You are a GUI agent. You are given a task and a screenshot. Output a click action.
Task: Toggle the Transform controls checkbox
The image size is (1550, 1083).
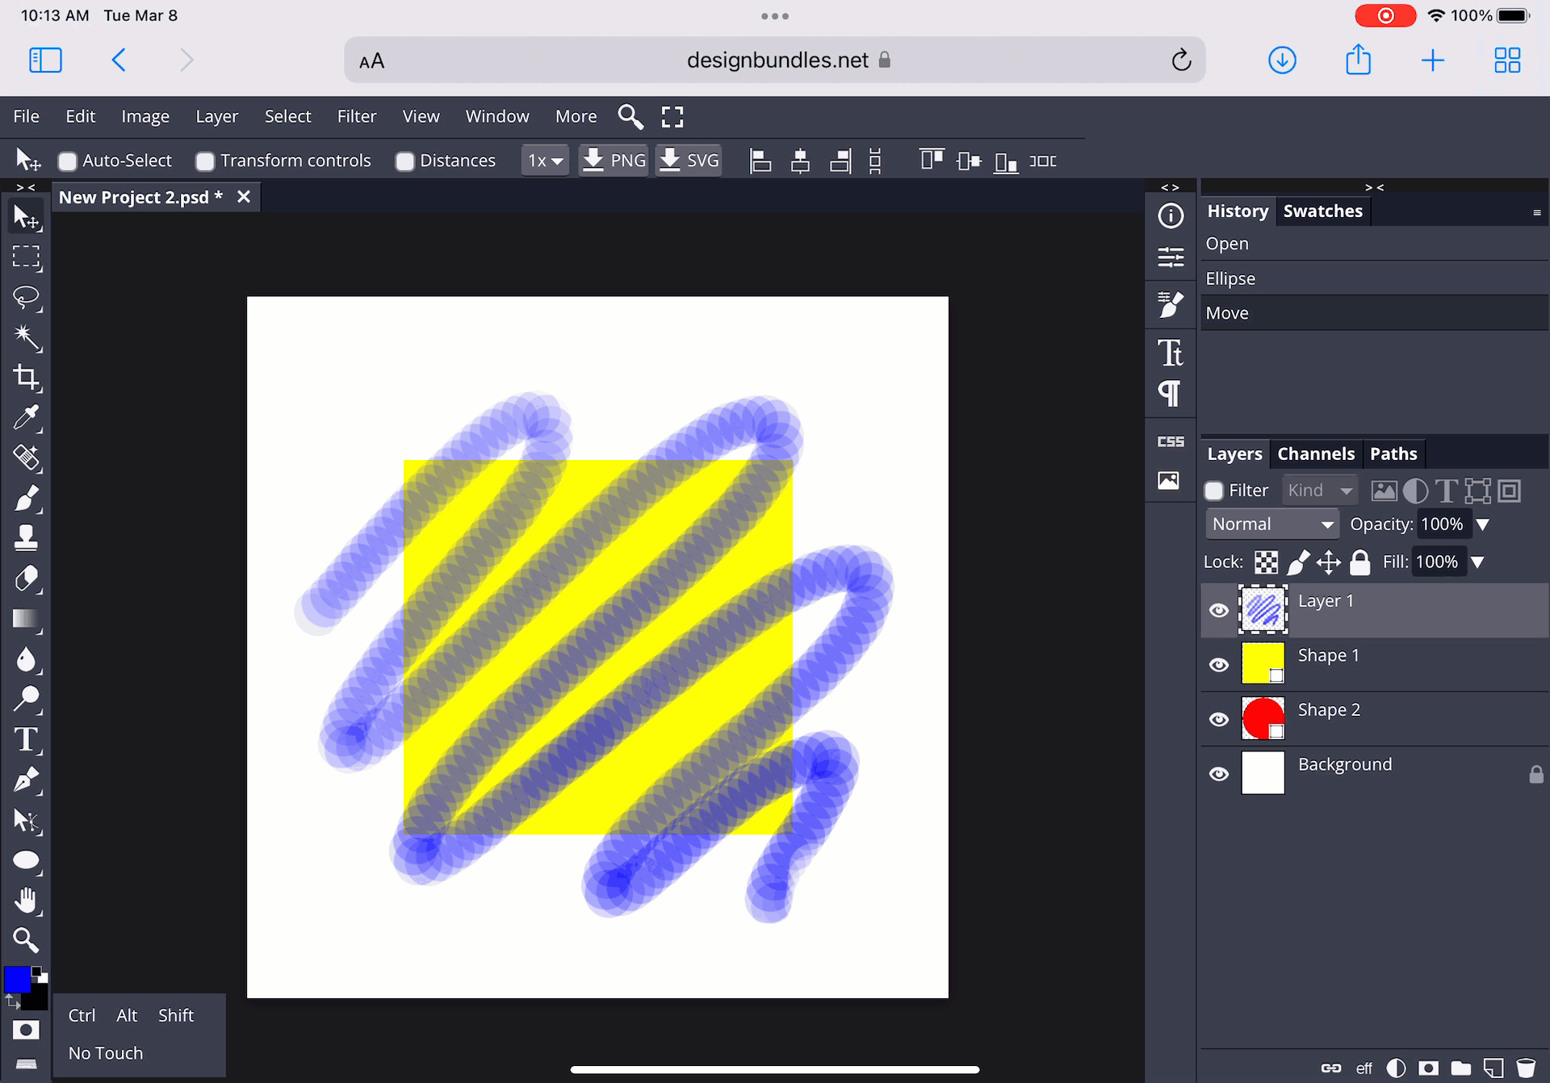205,161
